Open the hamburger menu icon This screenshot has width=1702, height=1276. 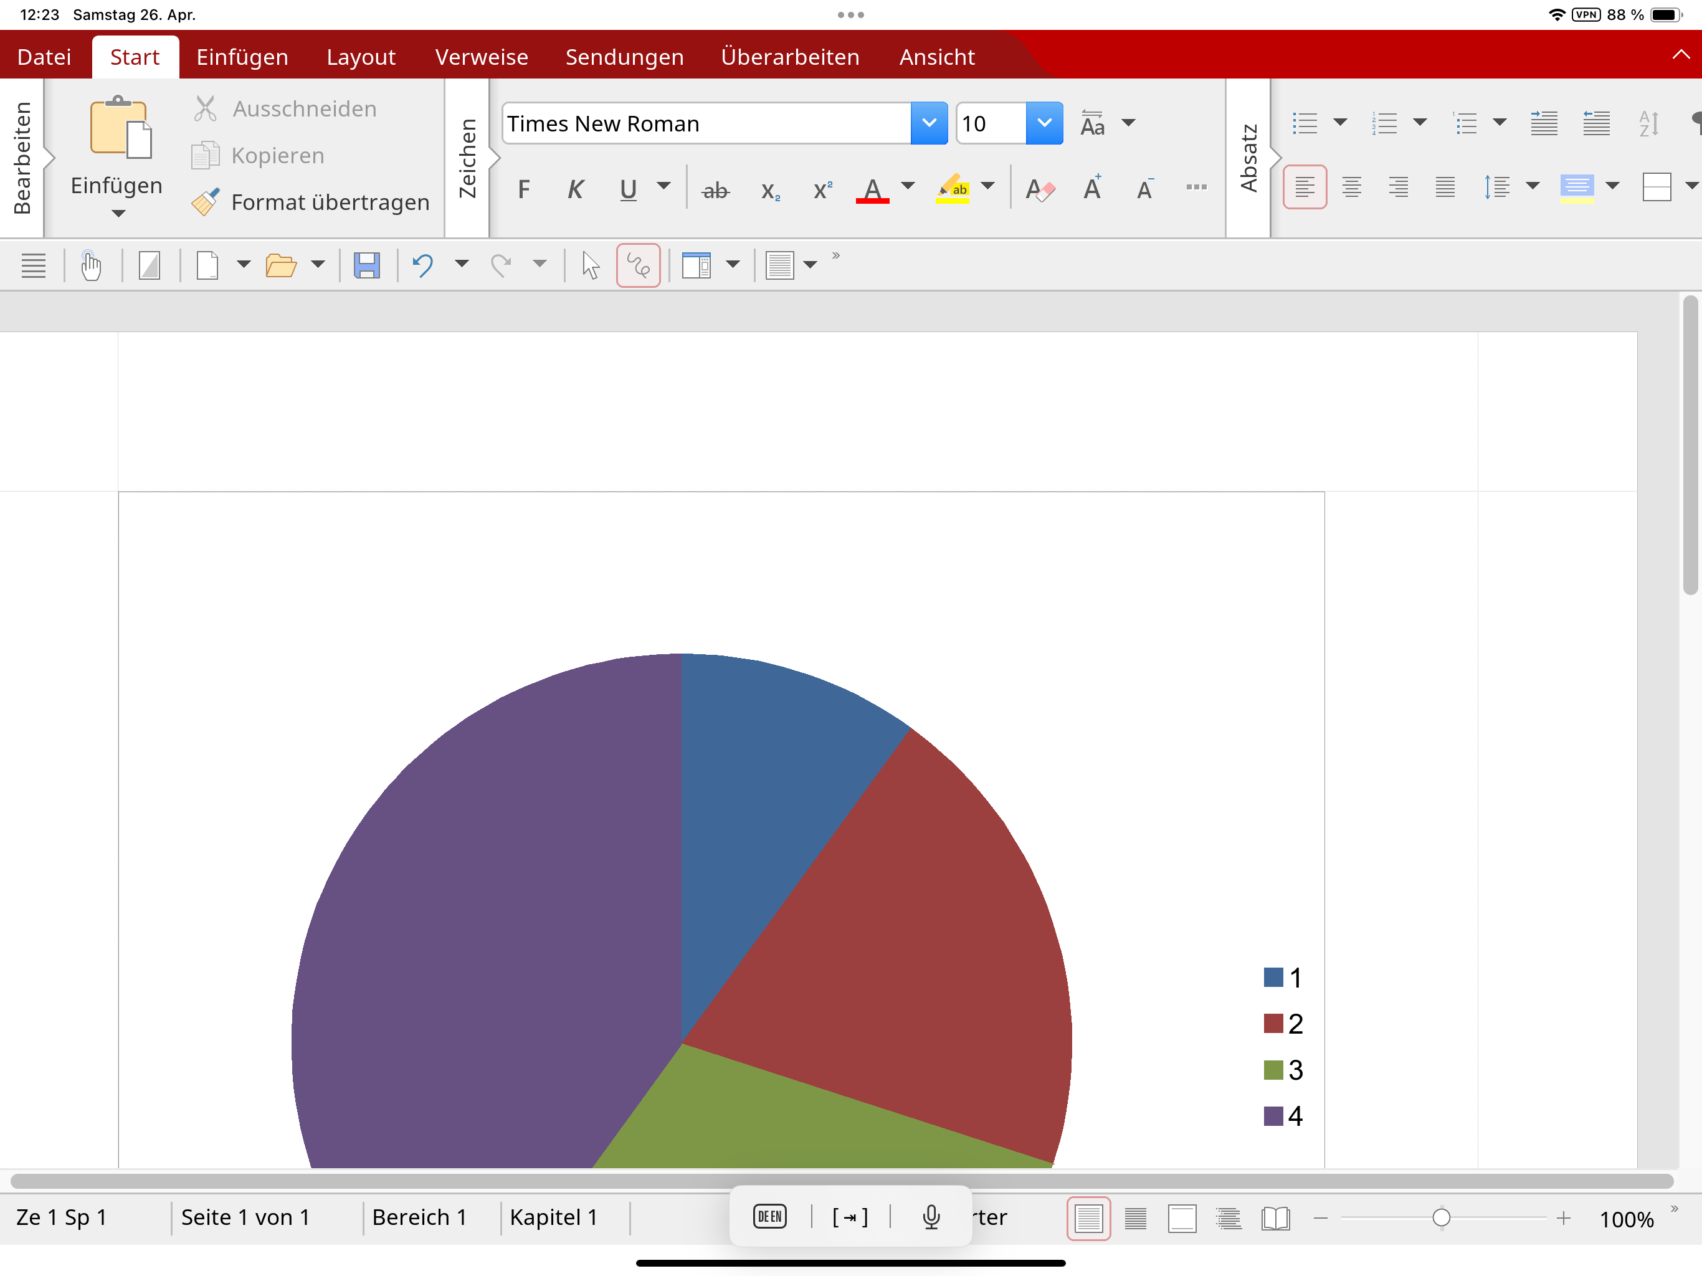pyautogui.click(x=33, y=265)
